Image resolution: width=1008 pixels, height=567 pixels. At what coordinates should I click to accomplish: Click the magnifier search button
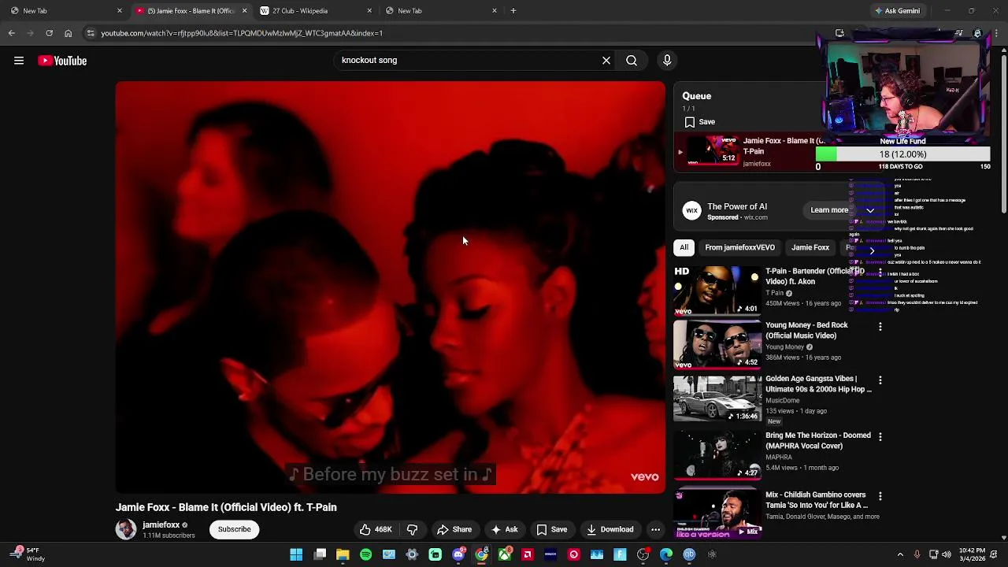(632, 60)
